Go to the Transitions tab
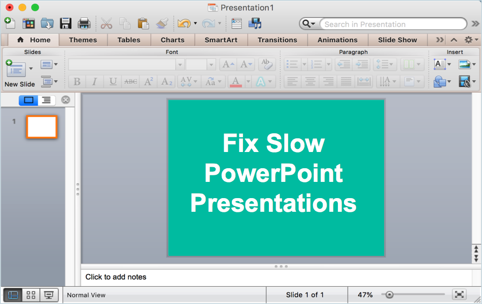 point(277,40)
